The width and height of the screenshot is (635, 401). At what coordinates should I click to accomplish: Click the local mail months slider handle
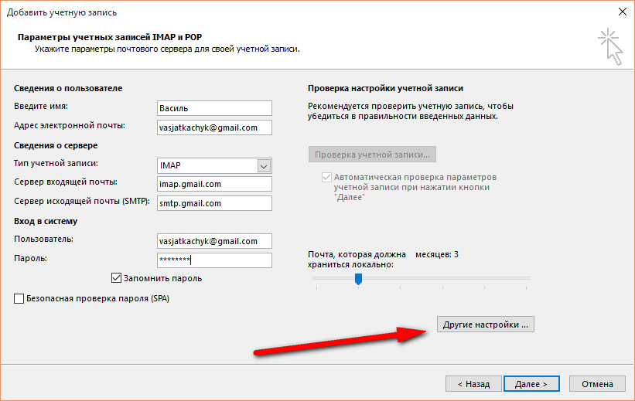pos(358,279)
